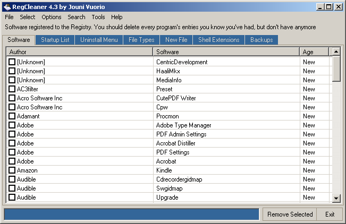Sort list by Author column header
The image size is (346, 224).
80,52
